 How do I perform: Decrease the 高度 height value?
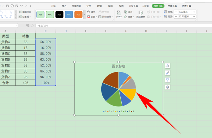(176, 12)
